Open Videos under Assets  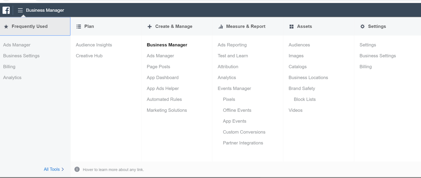point(295,110)
